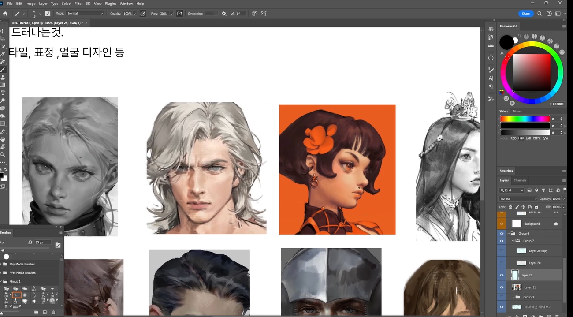Collapse Group 4 in Layers panel

(509, 233)
